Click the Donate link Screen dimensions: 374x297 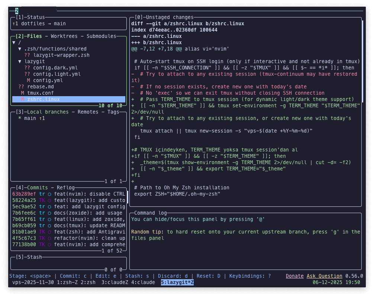(294, 276)
